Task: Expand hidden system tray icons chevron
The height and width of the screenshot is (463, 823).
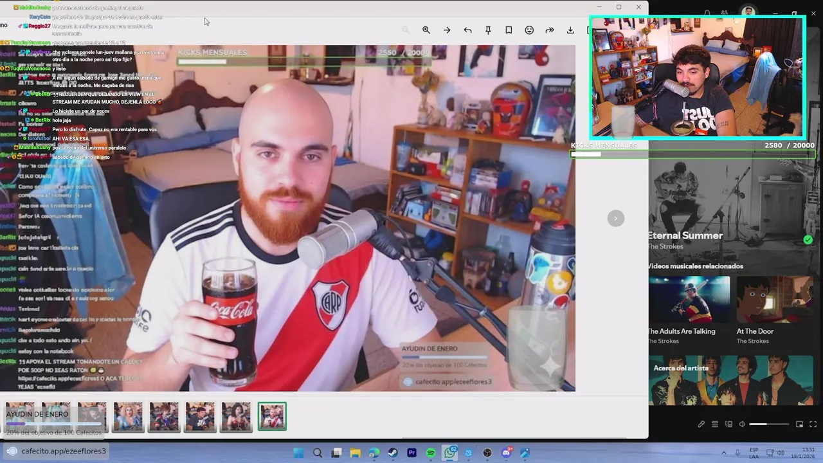Action: click(723, 453)
